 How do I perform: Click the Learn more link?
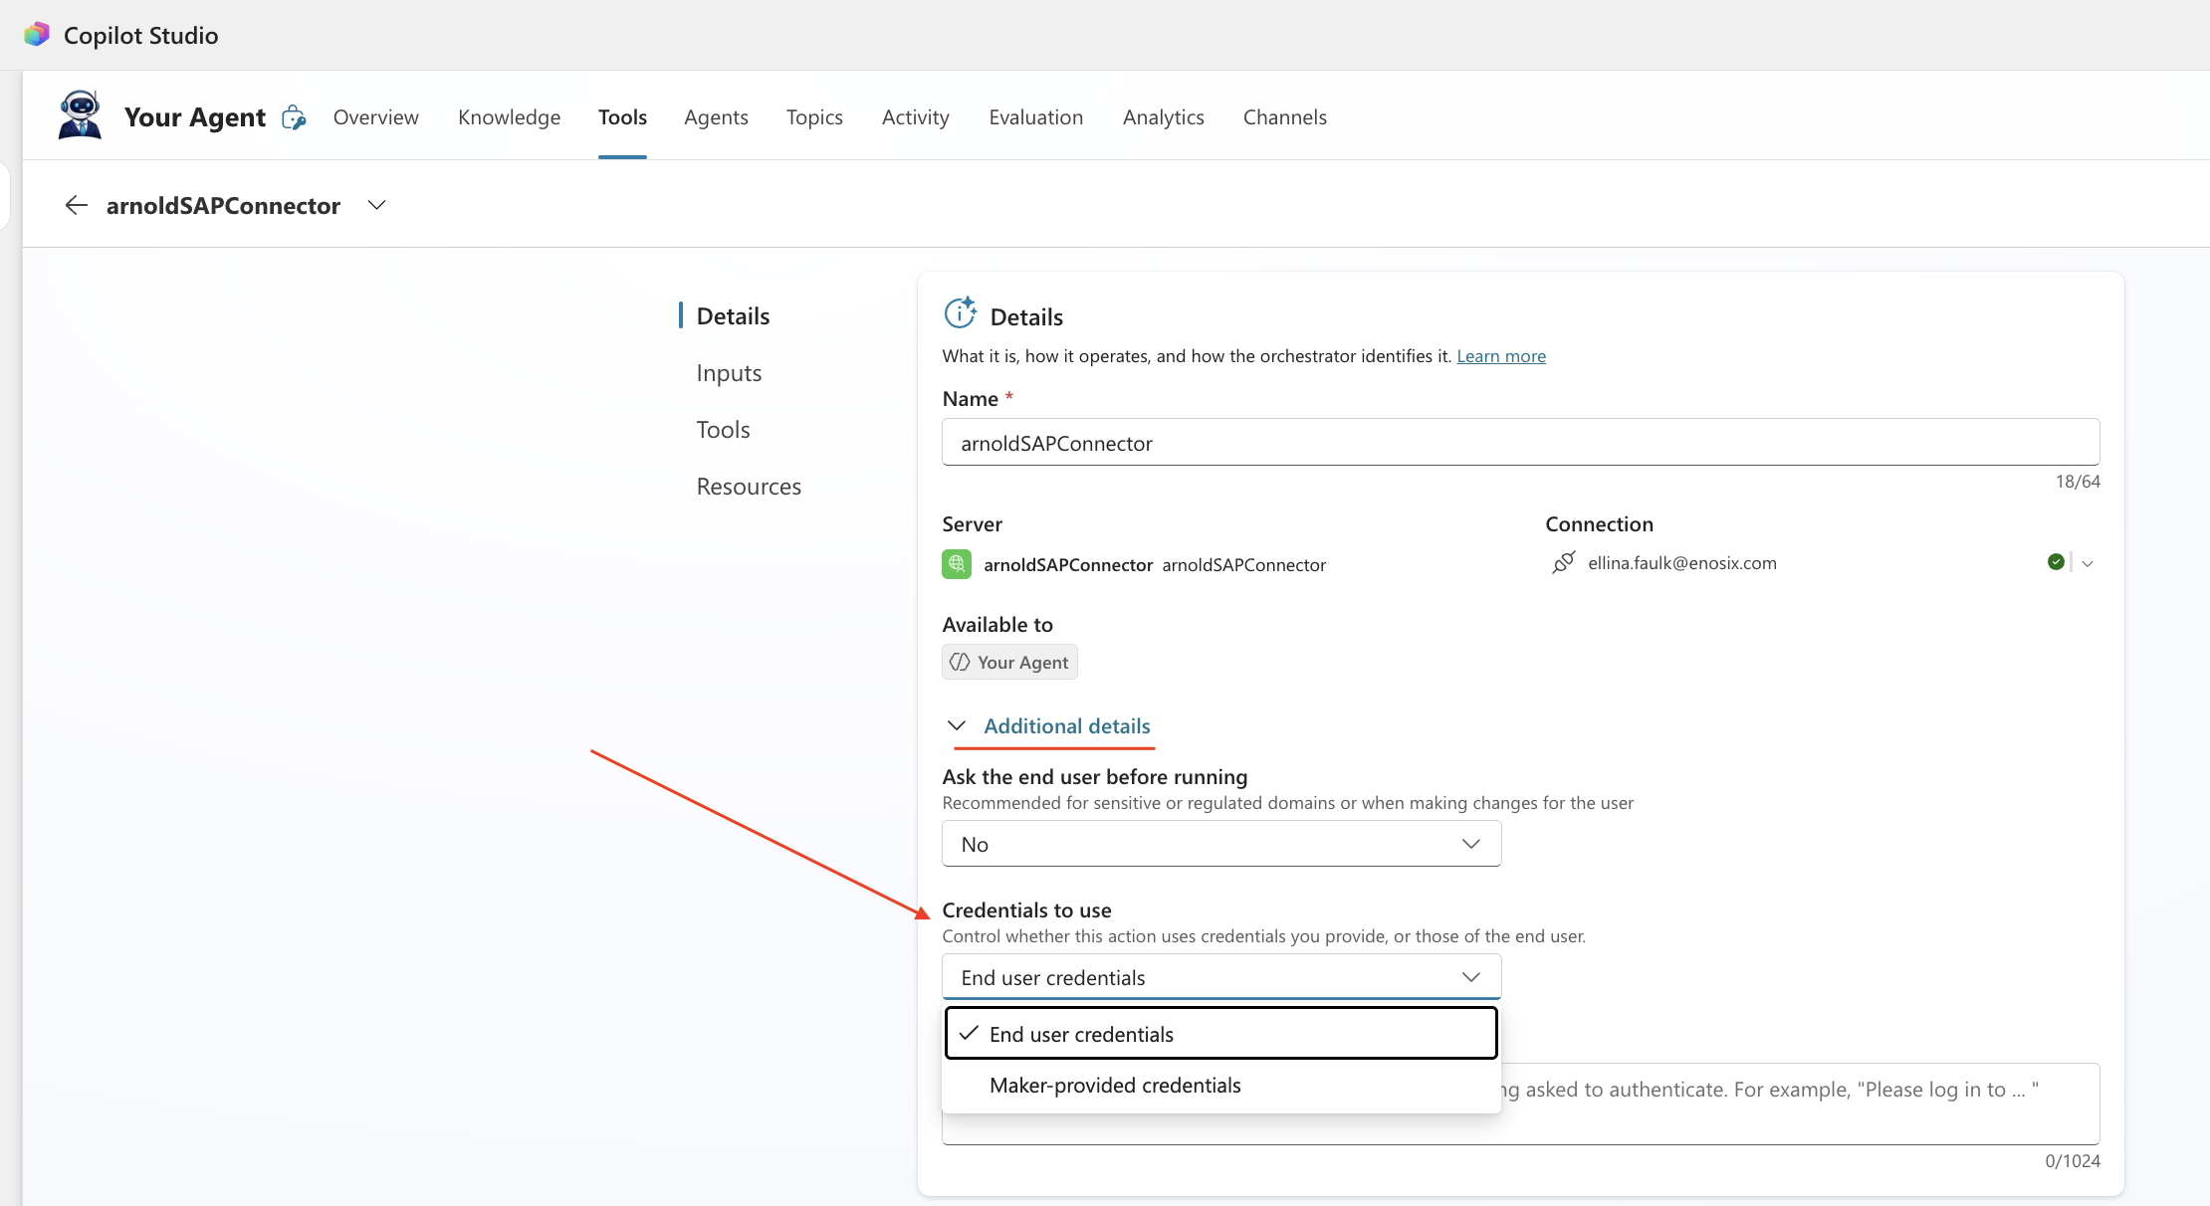1501,356
